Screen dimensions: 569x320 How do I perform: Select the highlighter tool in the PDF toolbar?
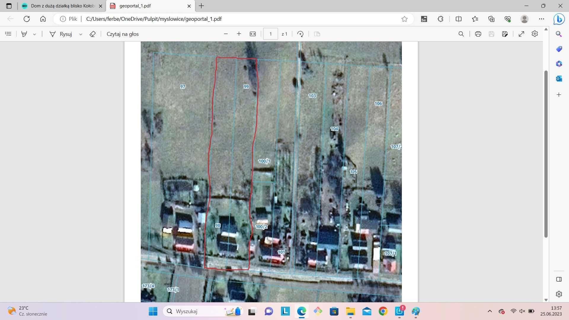24,34
